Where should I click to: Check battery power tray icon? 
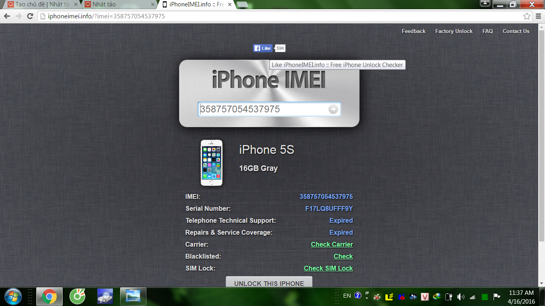point(449,296)
